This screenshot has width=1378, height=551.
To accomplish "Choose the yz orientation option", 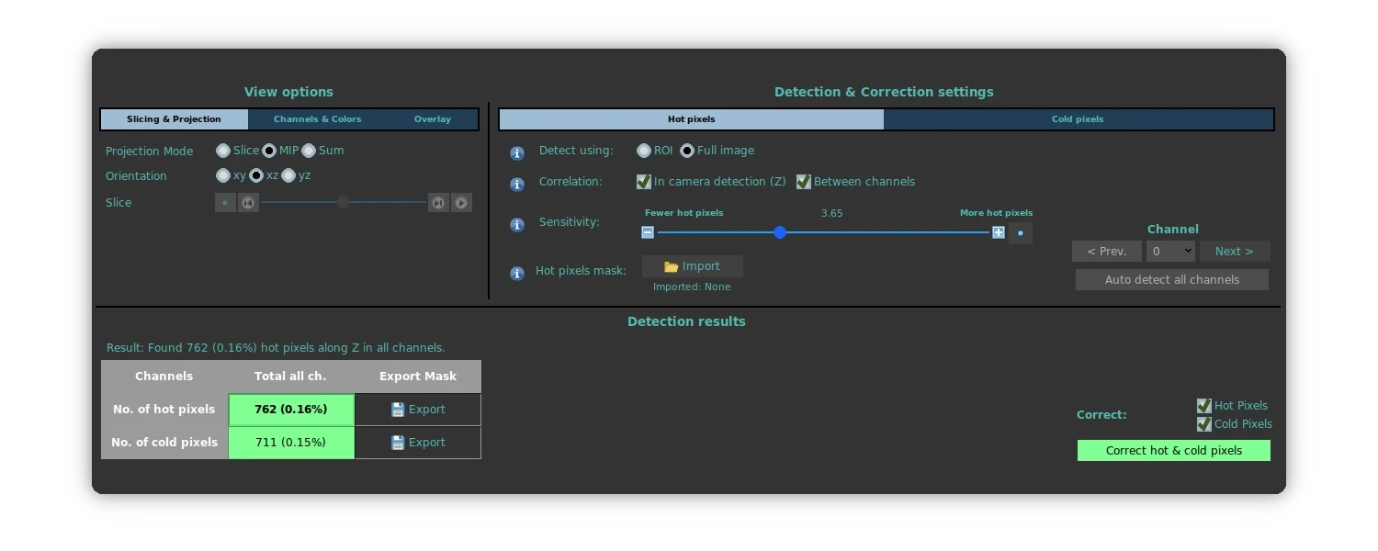I will pyautogui.click(x=289, y=175).
